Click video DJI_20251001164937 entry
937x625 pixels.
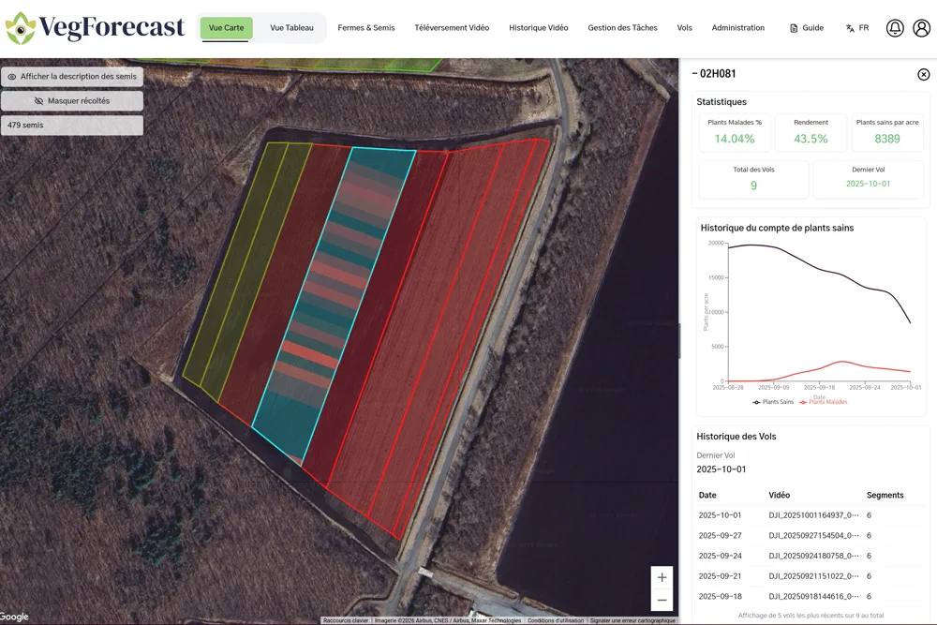click(814, 515)
